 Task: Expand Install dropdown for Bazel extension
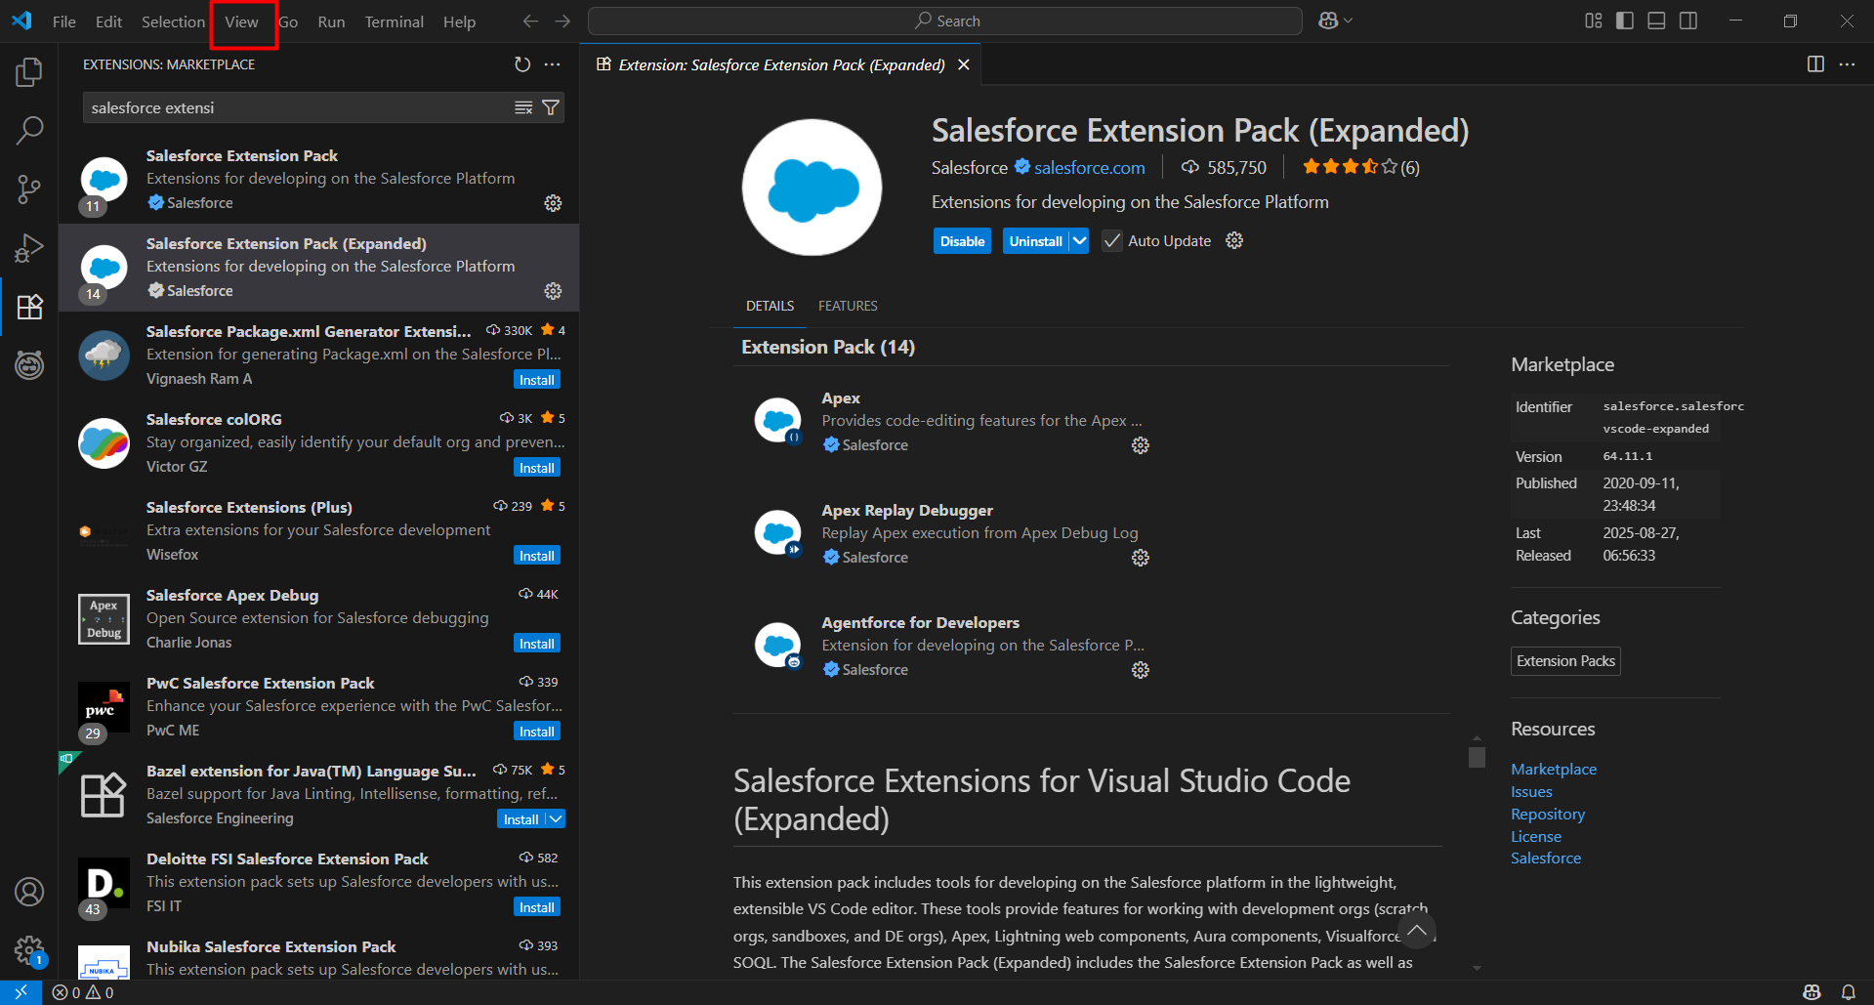pyautogui.click(x=555, y=819)
